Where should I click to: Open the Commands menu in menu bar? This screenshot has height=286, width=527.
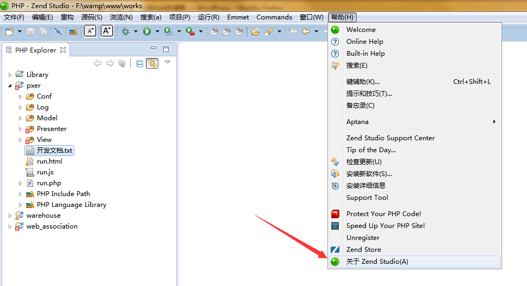[274, 17]
